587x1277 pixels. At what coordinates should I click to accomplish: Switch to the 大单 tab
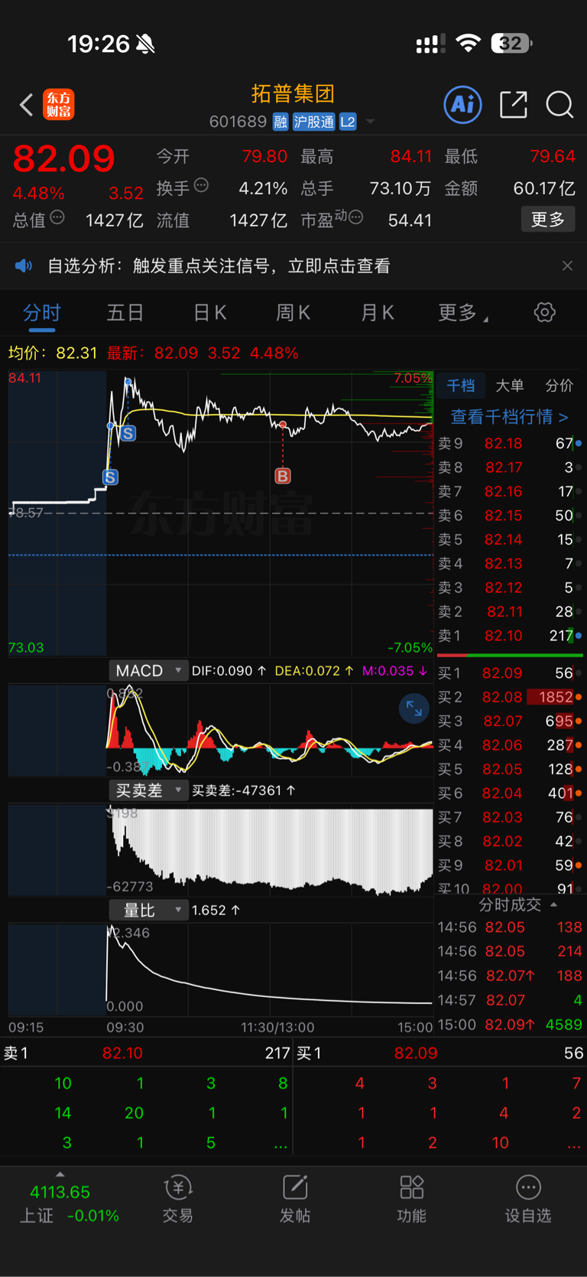pyautogui.click(x=510, y=386)
